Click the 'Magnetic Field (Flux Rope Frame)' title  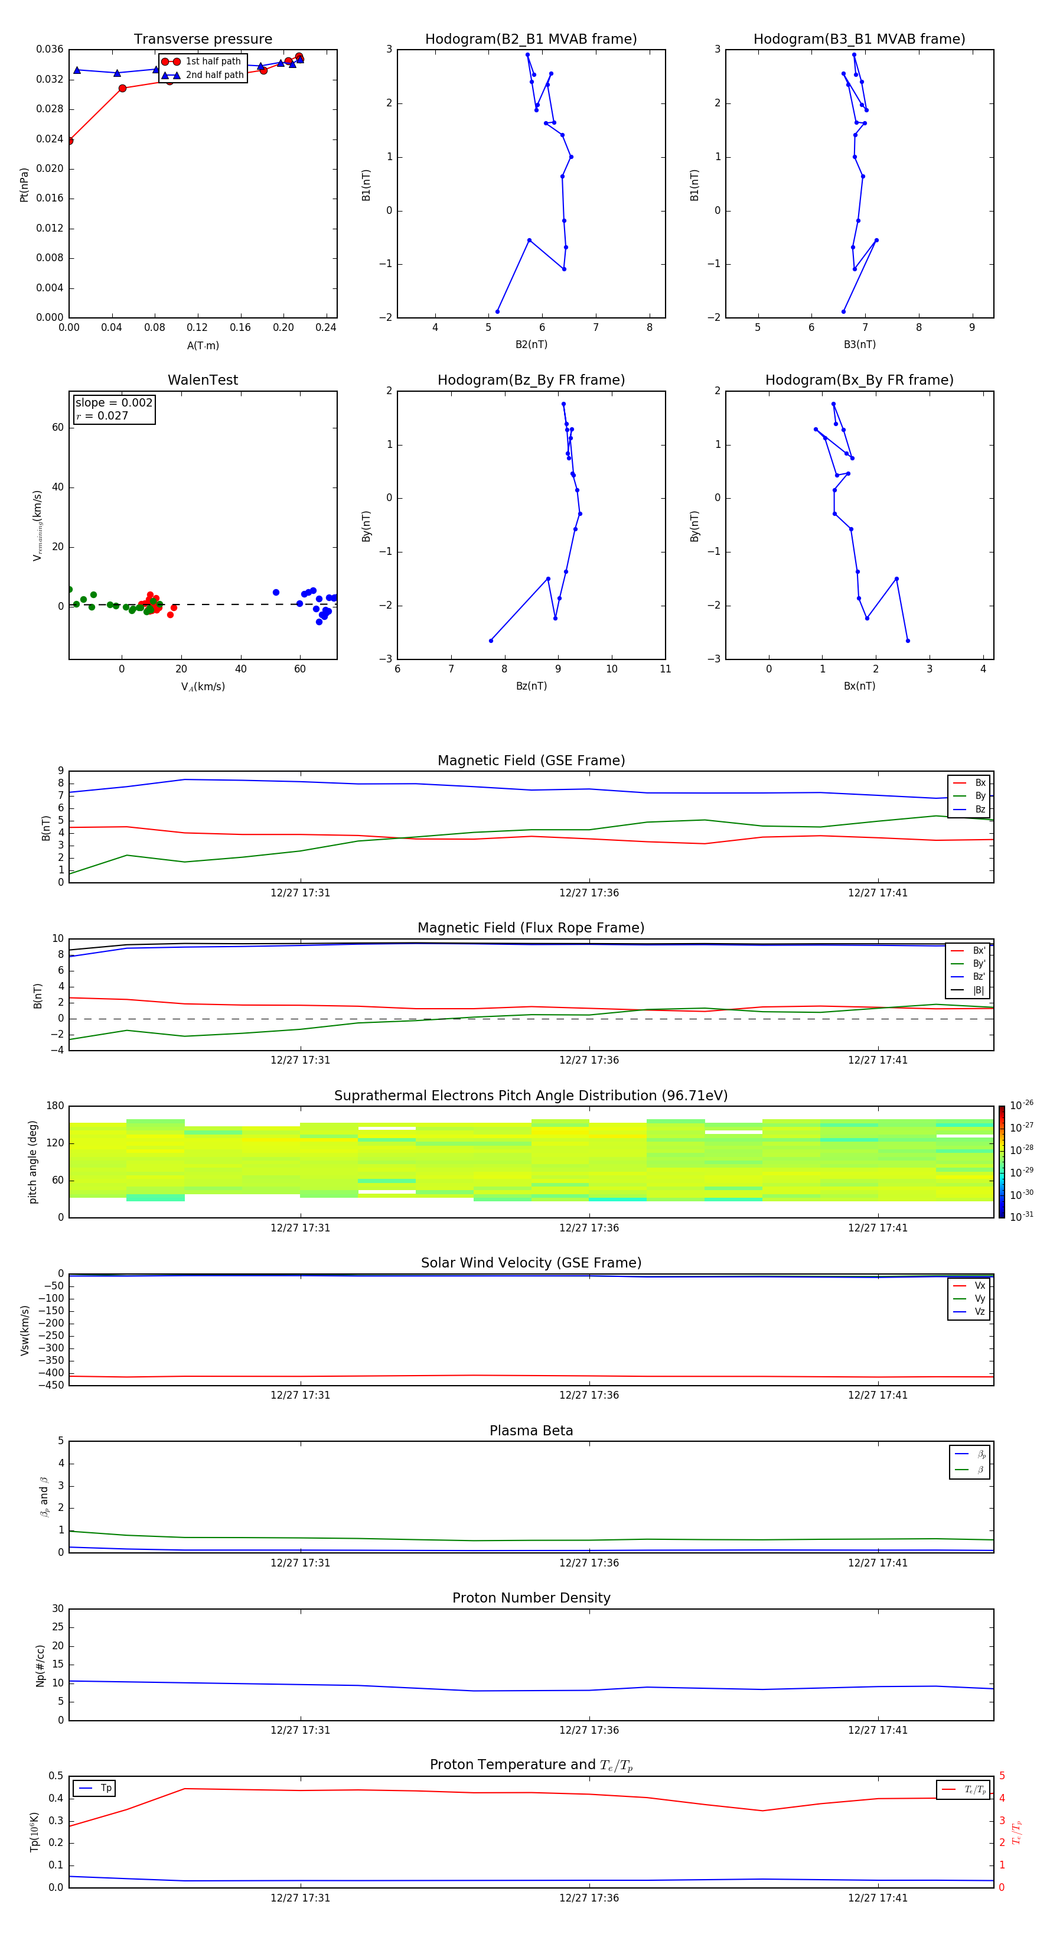point(531,928)
